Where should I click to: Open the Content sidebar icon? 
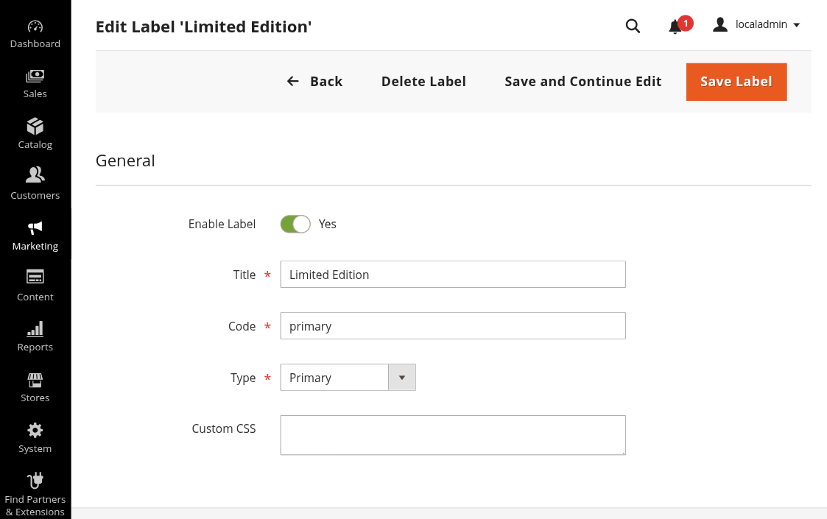pyautogui.click(x=35, y=277)
